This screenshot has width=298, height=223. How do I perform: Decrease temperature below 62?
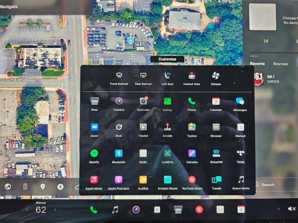coord(27,210)
